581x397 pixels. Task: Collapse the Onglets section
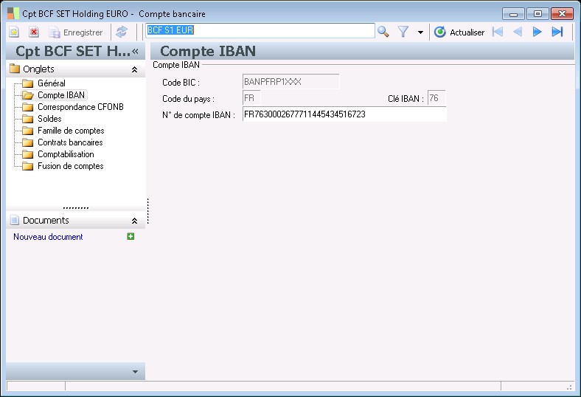(x=134, y=69)
